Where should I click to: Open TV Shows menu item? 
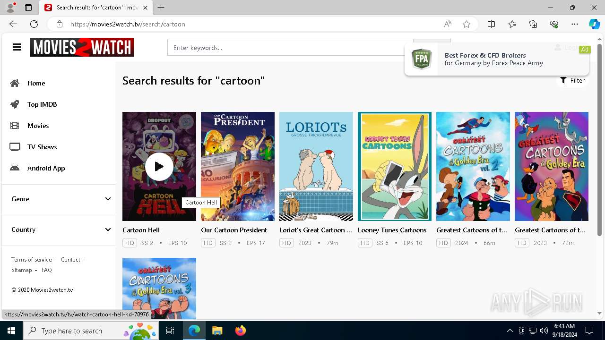[x=42, y=147]
